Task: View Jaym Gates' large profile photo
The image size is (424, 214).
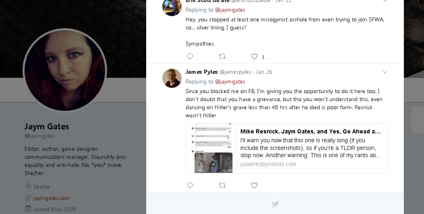Action: pyautogui.click(x=65, y=71)
